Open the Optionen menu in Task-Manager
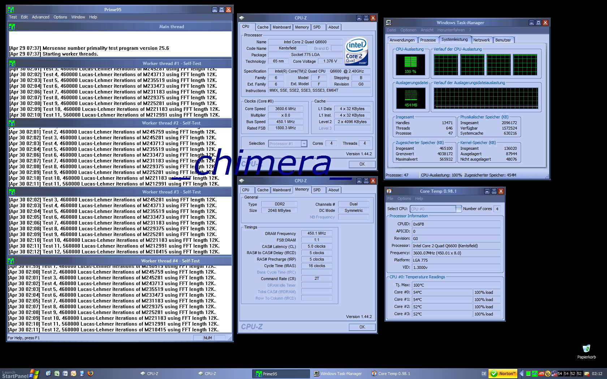Image resolution: width=607 pixels, height=379 pixels. (408, 30)
